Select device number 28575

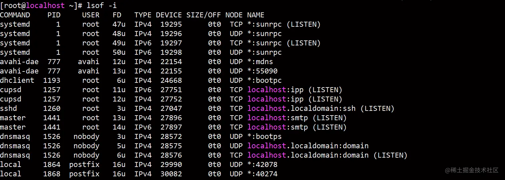click(x=171, y=146)
